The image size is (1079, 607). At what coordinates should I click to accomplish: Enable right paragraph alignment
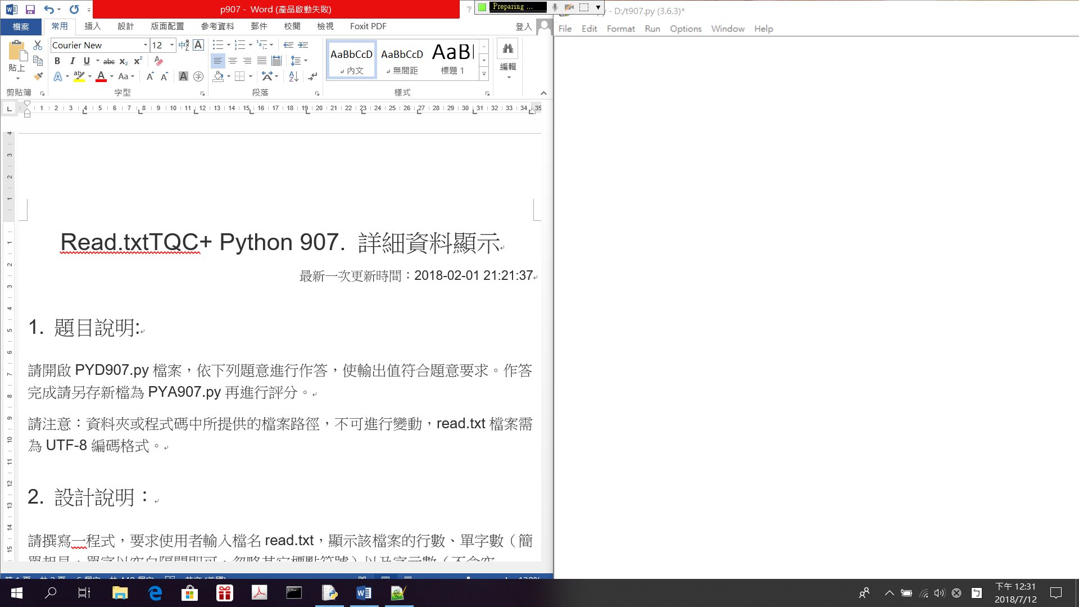(x=247, y=61)
